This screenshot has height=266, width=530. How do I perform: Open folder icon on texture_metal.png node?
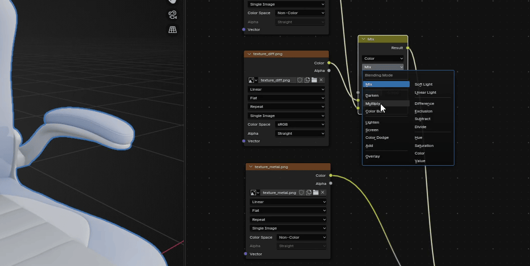[316, 193]
